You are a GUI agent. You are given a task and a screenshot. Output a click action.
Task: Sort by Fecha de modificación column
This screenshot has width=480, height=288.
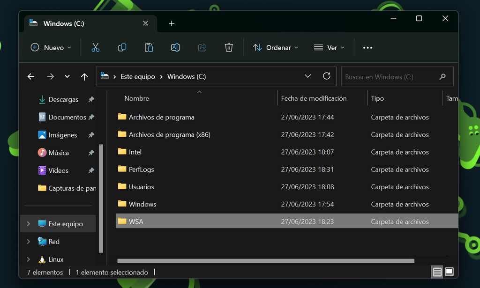click(314, 98)
